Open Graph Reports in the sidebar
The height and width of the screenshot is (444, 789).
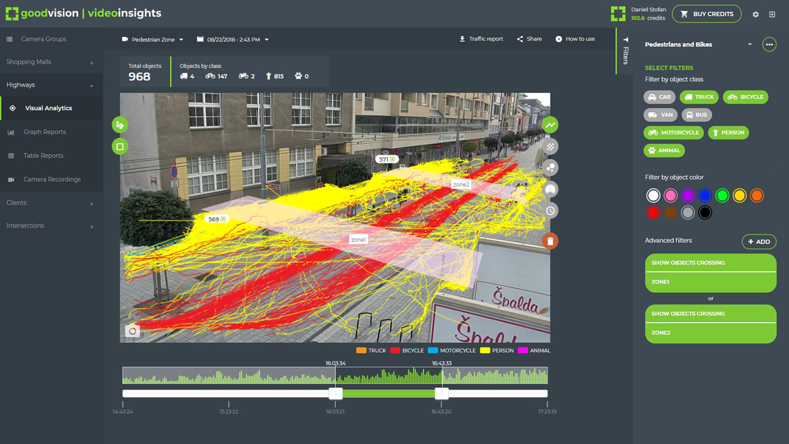pos(44,132)
